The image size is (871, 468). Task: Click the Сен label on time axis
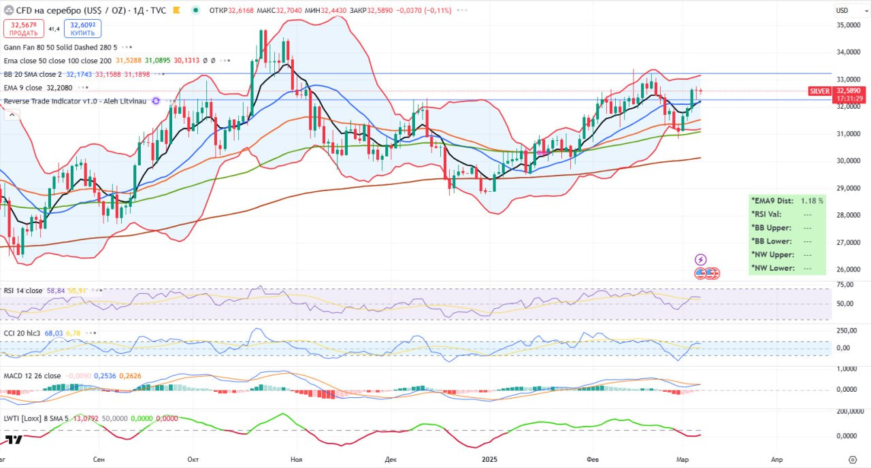[99, 459]
